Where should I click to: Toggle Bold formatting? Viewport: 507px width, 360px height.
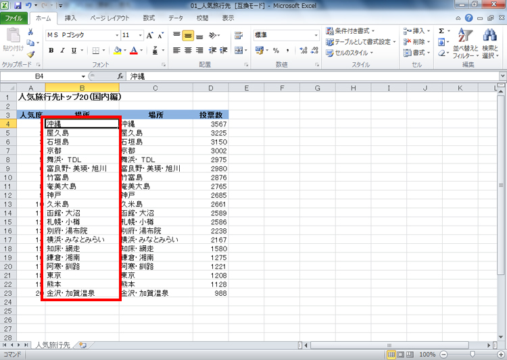pyautogui.click(x=51, y=51)
